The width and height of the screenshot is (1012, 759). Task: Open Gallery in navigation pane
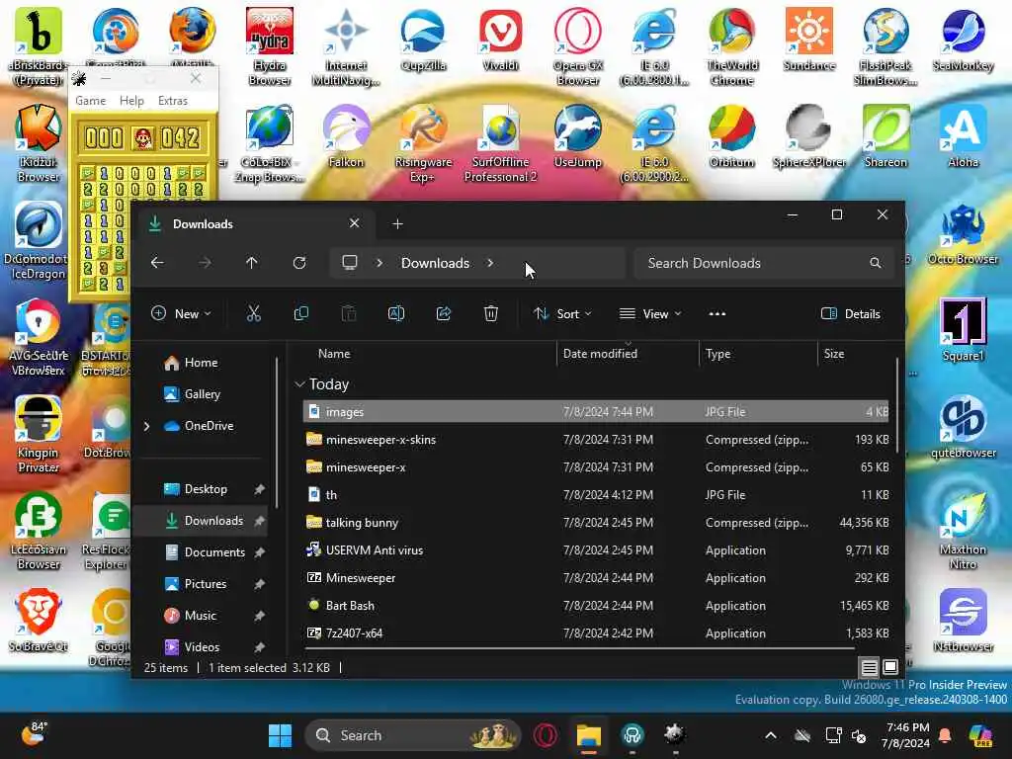click(202, 394)
